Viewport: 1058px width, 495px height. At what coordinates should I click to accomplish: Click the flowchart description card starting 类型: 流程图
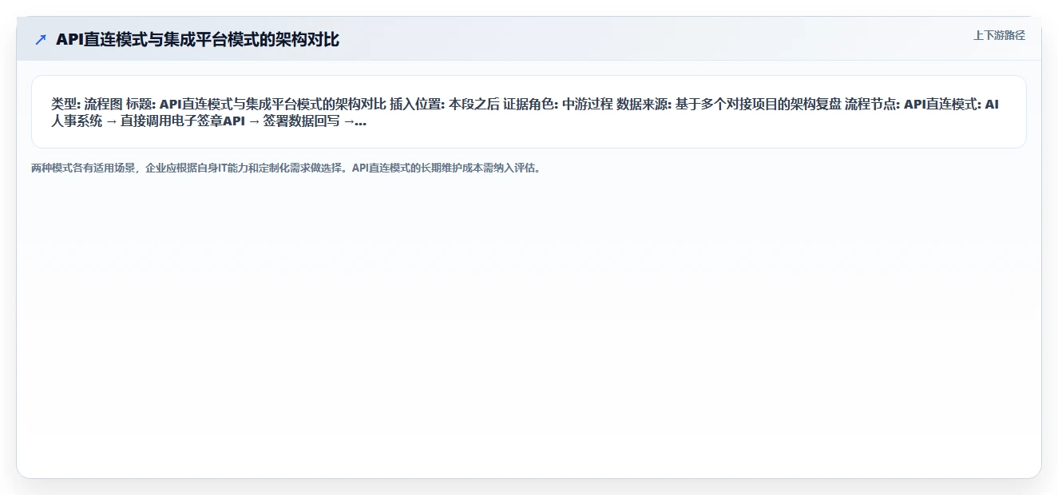(x=529, y=112)
